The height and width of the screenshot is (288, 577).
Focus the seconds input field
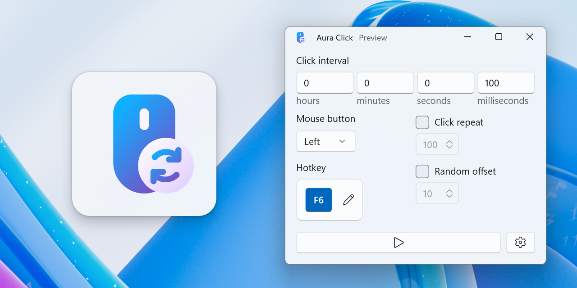pos(445,83)
